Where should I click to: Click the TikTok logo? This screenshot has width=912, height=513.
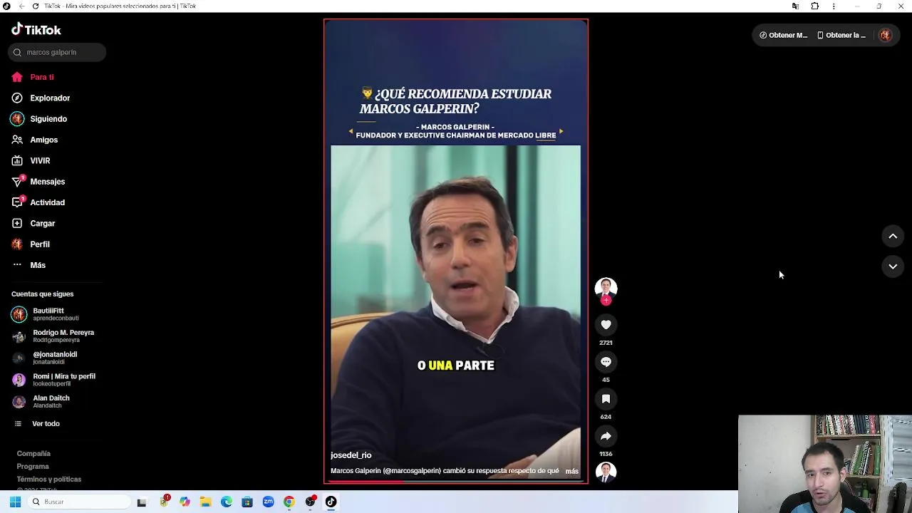[36, 29]
